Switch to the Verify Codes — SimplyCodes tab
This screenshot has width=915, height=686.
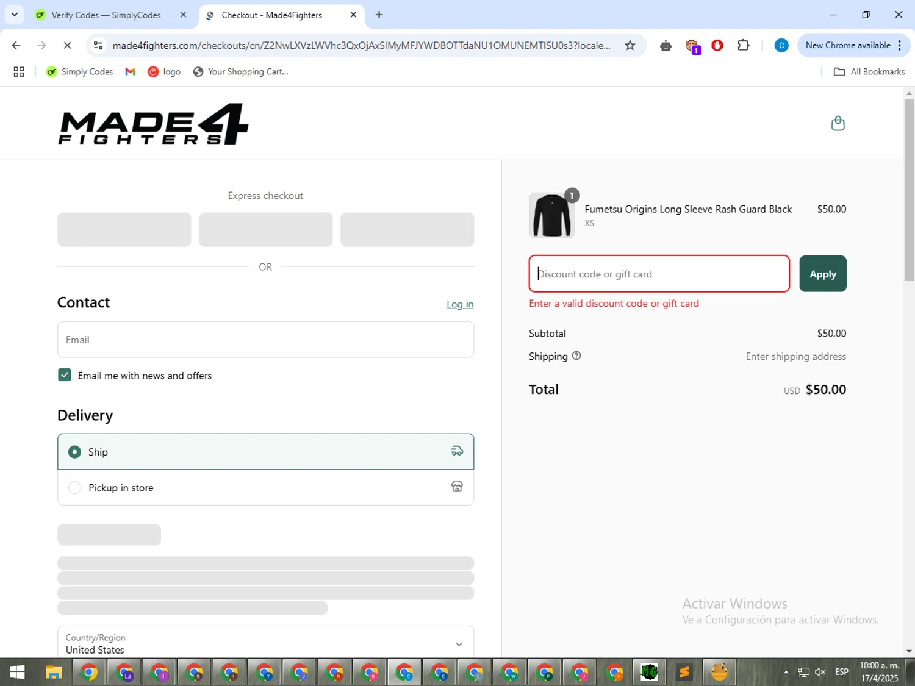tap(106, 15)
